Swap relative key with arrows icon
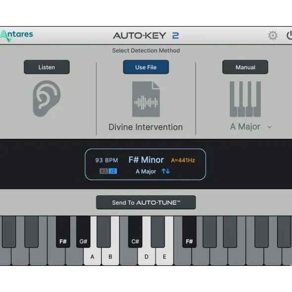 [x=166, y=171]
